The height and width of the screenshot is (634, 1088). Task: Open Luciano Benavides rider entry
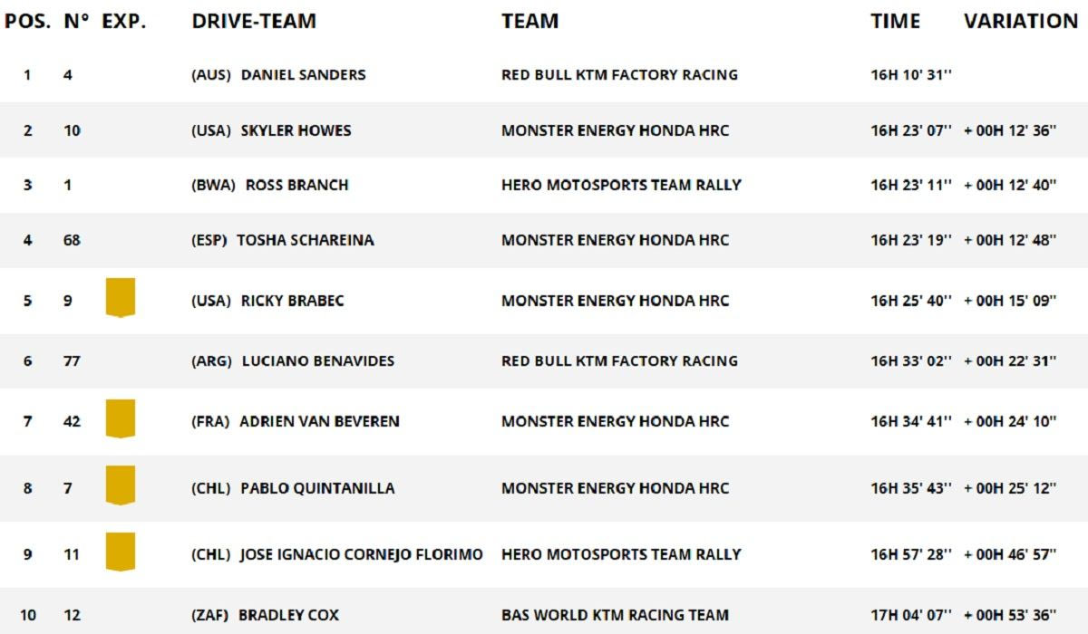(317, 360)
